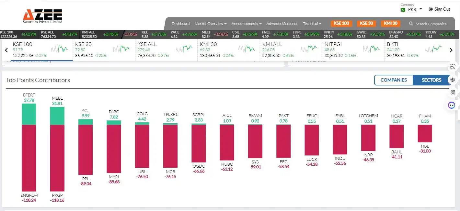Click the ENGROH red bar
This screenshot has width=460, height=211.
tap(29, 158)
